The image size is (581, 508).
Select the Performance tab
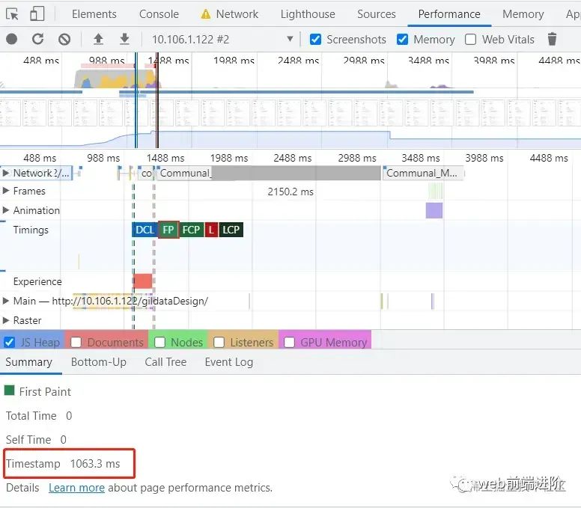click(449, 14)
